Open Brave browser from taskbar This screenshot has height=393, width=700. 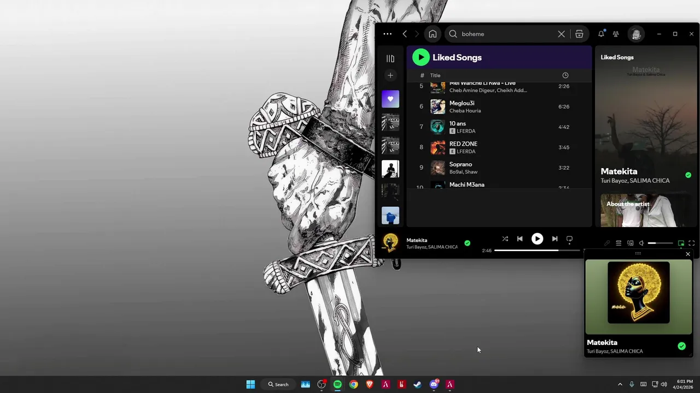tap(370, 384)
